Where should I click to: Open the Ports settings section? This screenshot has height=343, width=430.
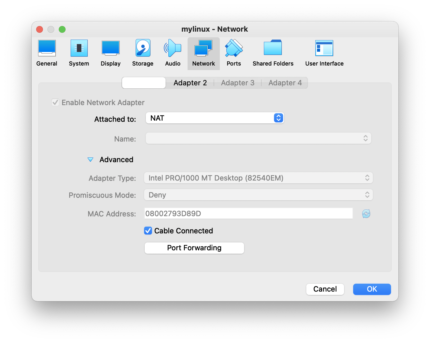pos(234,53)
